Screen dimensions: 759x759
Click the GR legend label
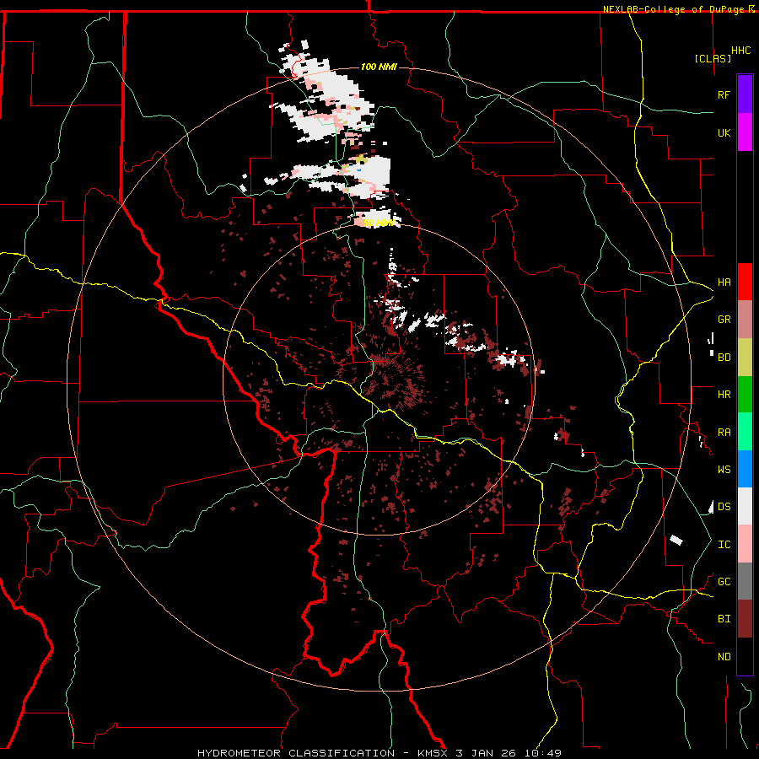[724, 320]
